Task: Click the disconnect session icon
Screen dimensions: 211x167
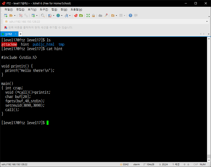Action: click(21, 16)
